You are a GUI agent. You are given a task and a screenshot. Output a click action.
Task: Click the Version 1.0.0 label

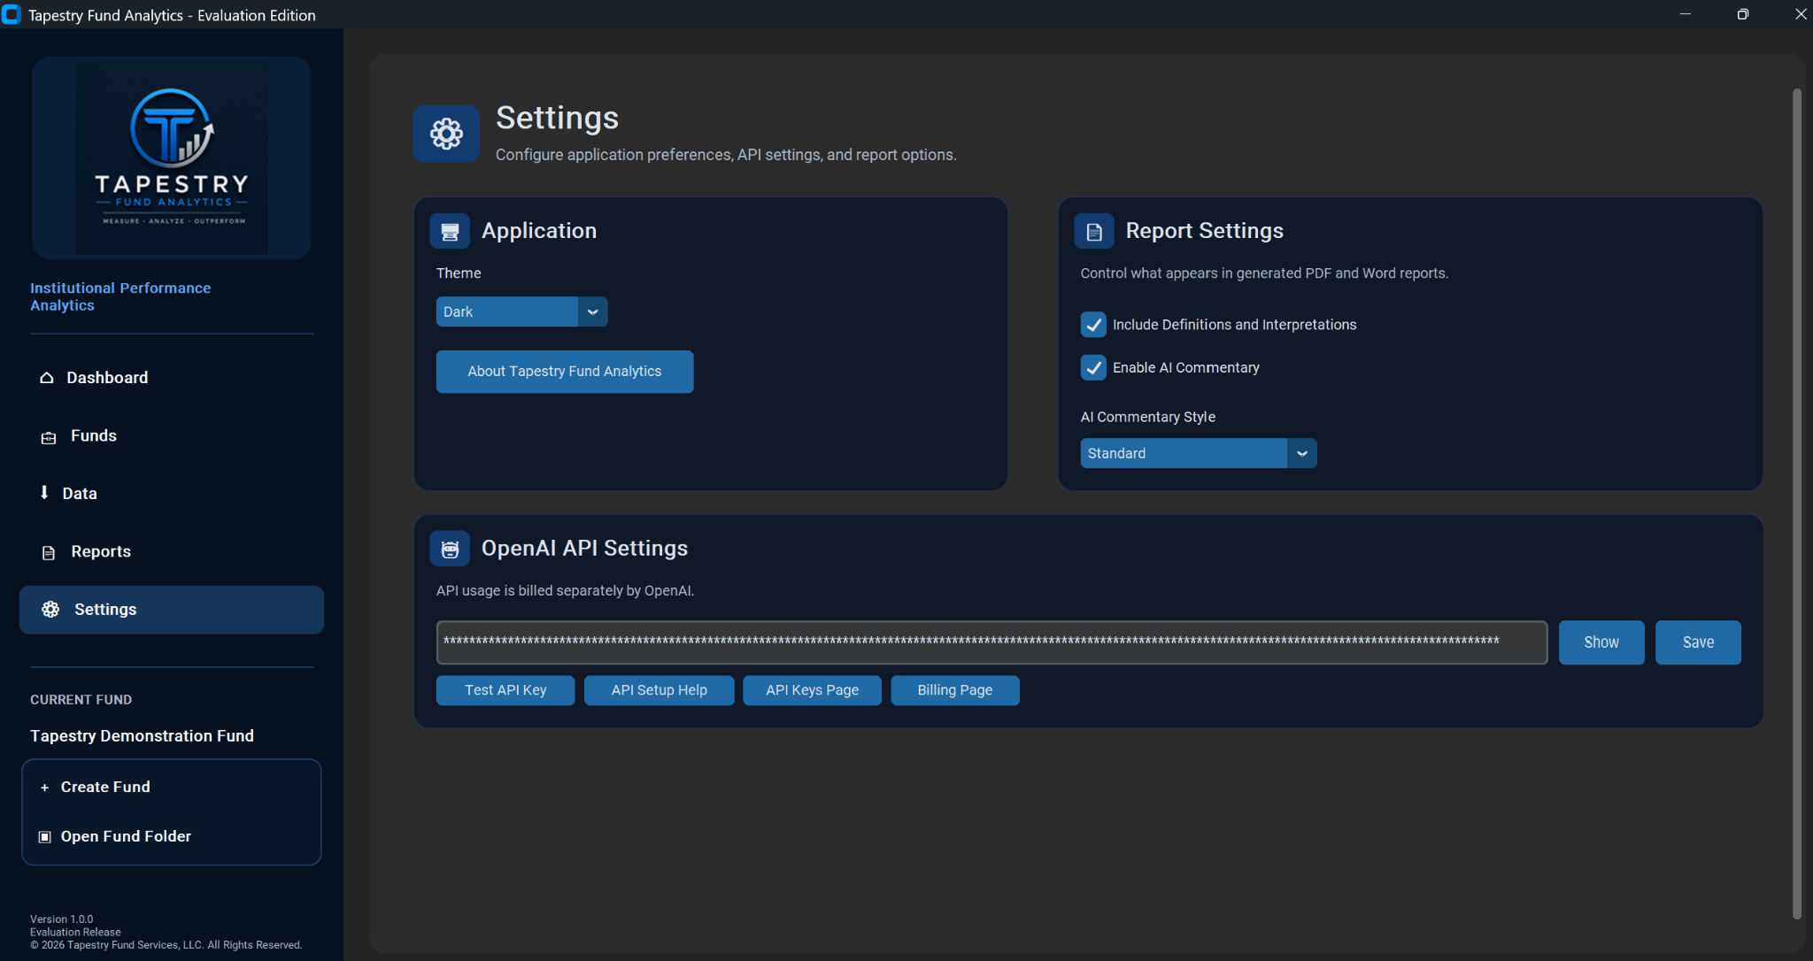(x=61, y=919)
